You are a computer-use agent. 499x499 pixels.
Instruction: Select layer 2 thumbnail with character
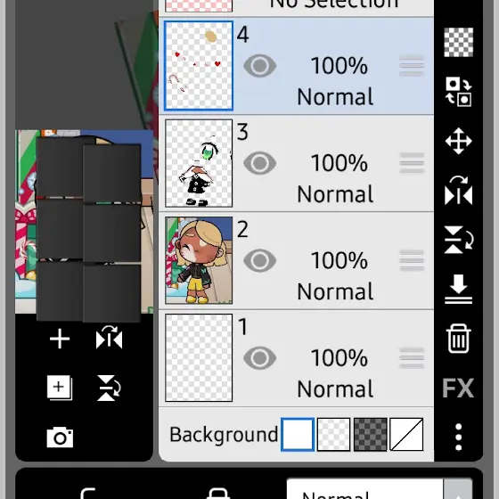click(199, 260)
